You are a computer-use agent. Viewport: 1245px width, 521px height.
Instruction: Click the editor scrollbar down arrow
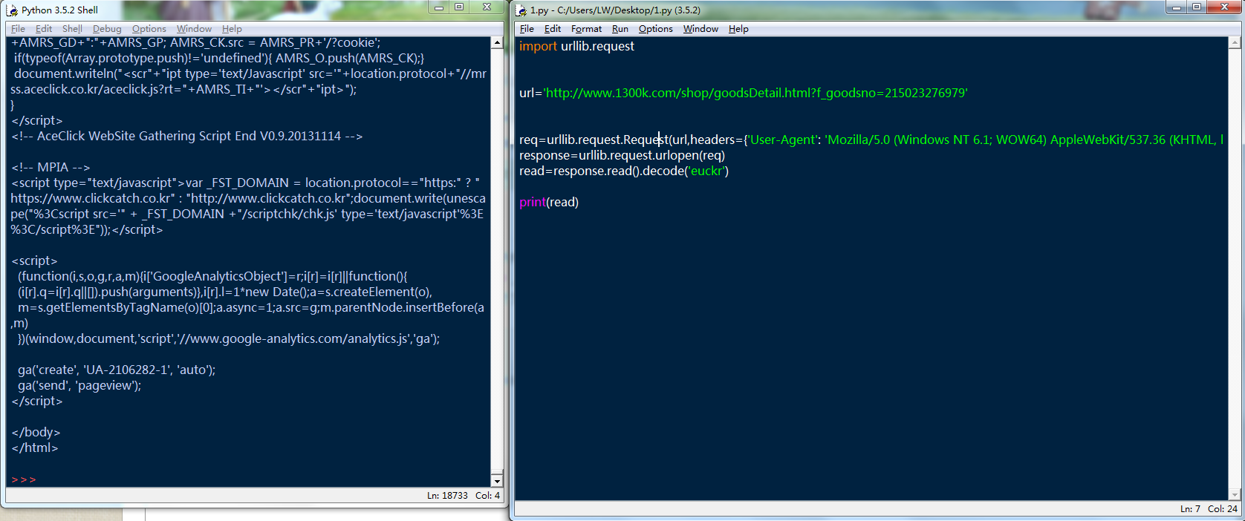[1235, 495]
